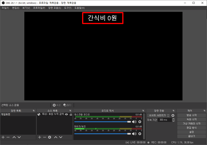Undock the 오디오 믹서 panel icon
Screen dimensions: 207x145
point(143,111)
